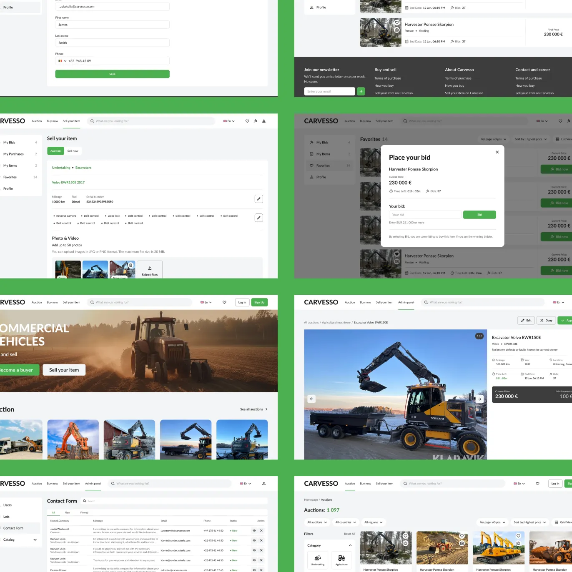Screen dimensions: 572x572
Task: Open Profile icon in footer page sidebar
Action: click(x=311, y=8)
